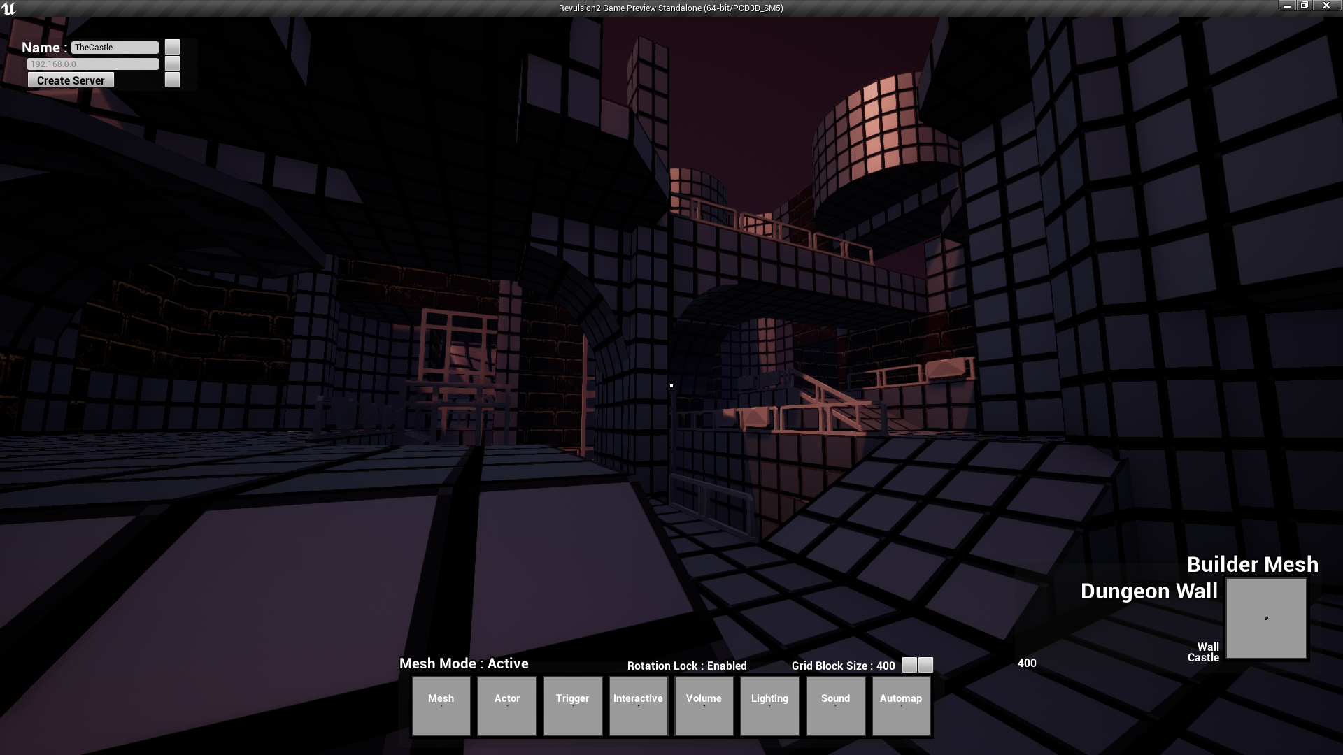Click the small square beside Create Server
This screenshot has height=755, width=1343.
(x=172, y=80)
